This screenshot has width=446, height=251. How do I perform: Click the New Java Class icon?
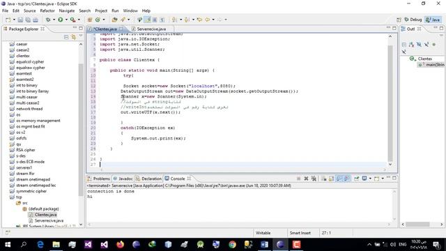click(98, 20)
